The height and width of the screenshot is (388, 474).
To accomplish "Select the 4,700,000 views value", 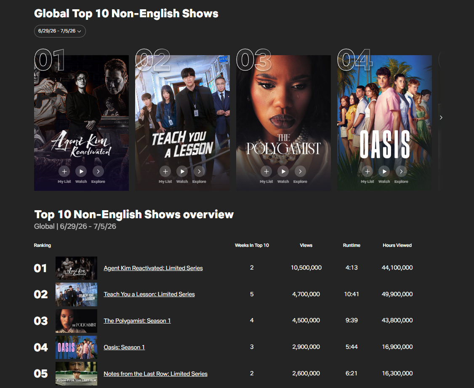I will pos(306,294).
